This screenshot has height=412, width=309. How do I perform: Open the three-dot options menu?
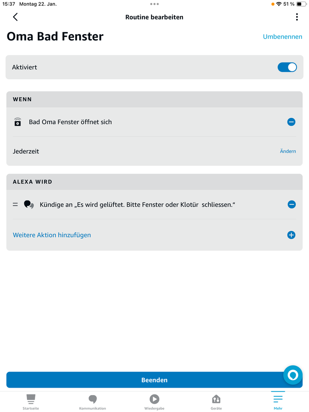pyautogui.click(x=297, y=17)
